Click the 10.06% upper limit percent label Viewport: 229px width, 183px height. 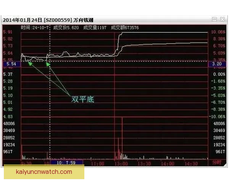click(x=218, y=32)
